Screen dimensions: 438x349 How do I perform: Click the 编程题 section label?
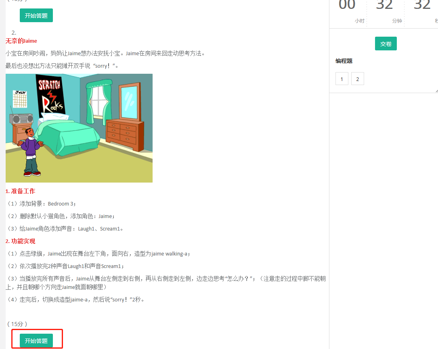tap(344, 61)
